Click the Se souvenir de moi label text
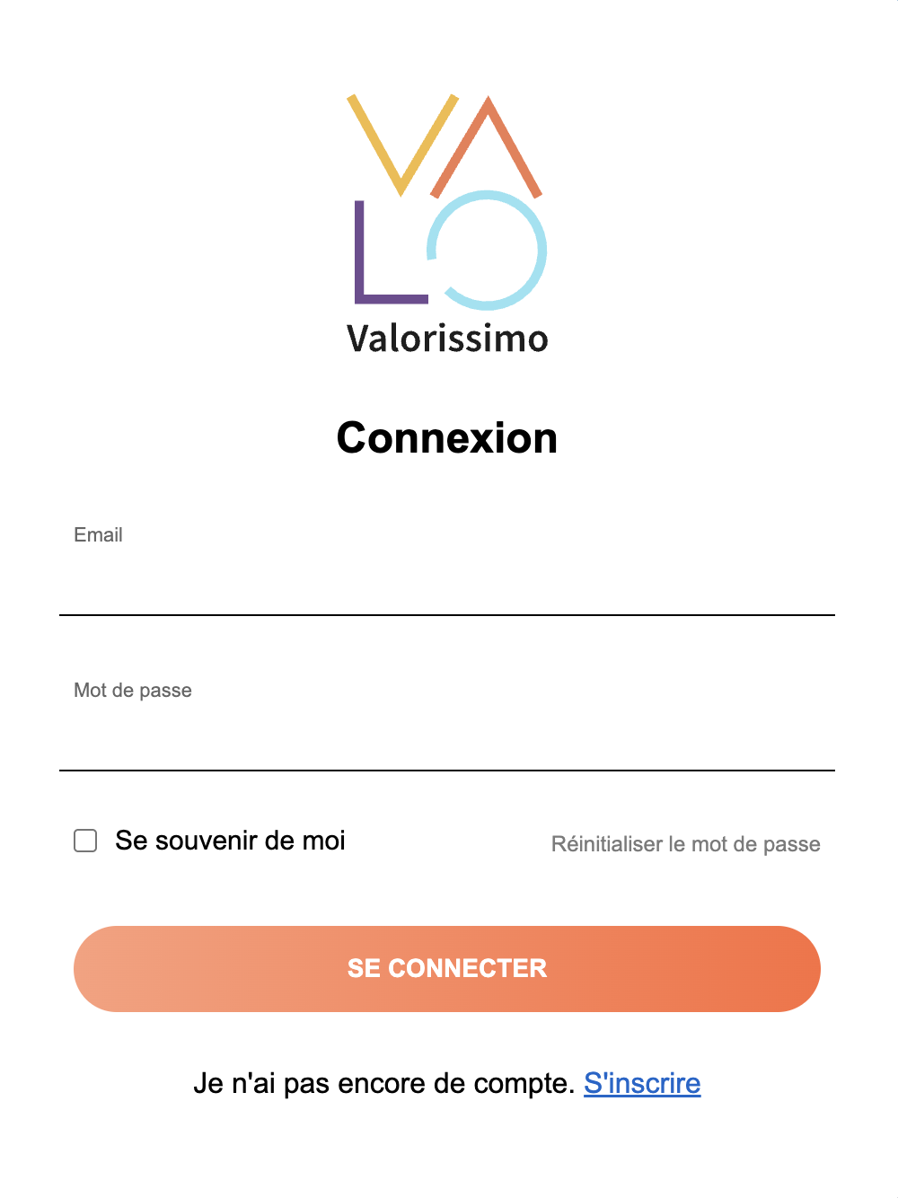This screenshot has height=1198, width=898. point(230,841)
